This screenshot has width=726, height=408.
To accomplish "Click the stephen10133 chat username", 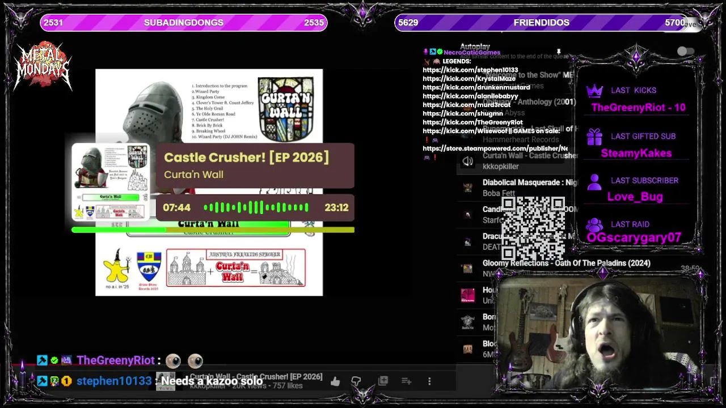I will point(114,381).
